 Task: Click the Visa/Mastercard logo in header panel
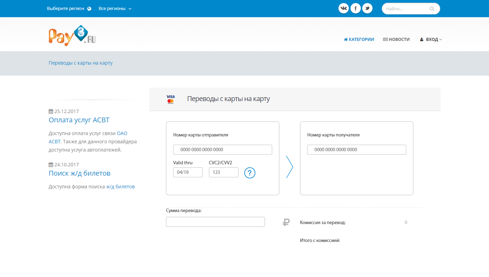[170, 99]
